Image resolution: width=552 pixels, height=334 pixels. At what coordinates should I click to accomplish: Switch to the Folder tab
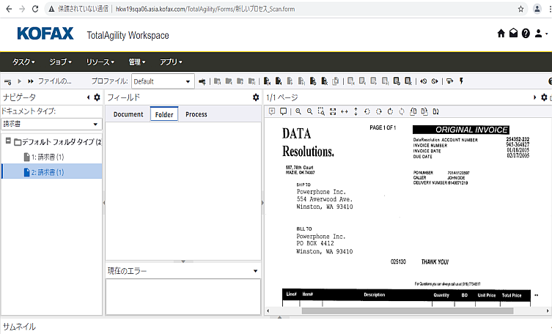coord(164,114)
